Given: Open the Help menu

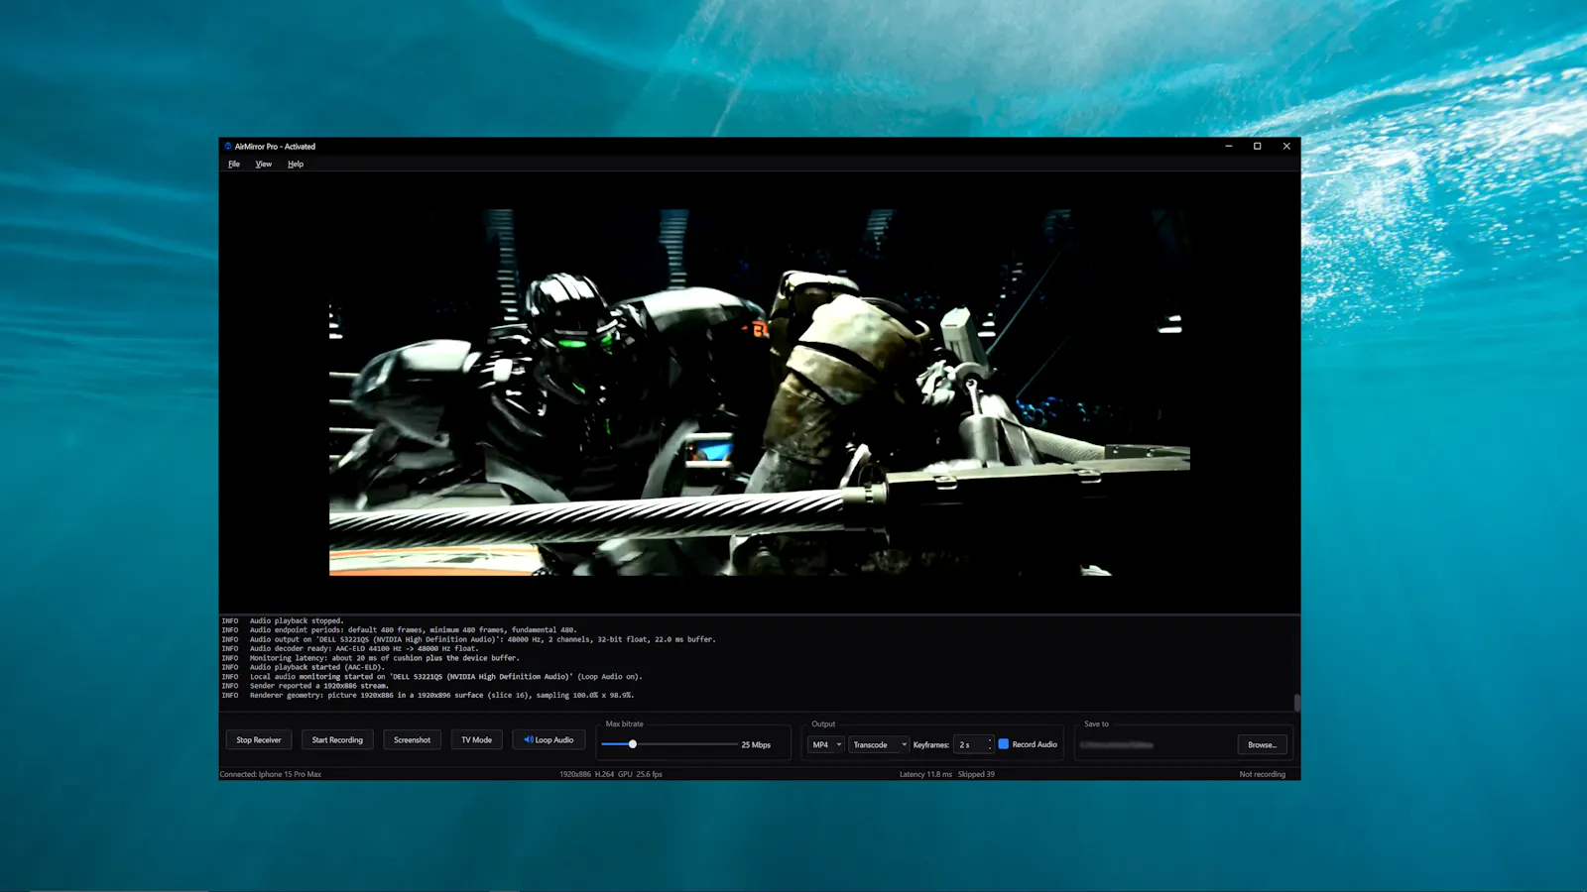Looking at the screenshot, I should tap(296, 165).
